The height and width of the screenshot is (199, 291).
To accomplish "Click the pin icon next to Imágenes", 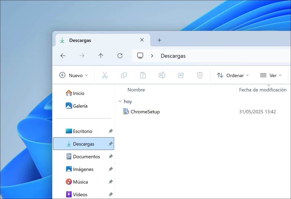I will (x=111, y=169).
